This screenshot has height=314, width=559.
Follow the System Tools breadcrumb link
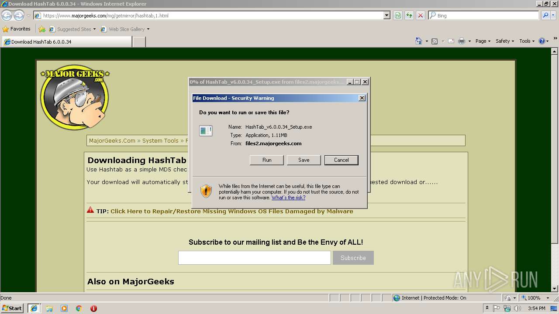[x=160, y=141]
